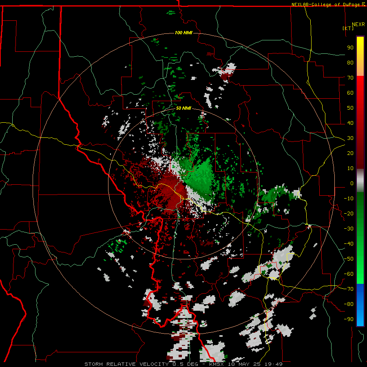Click the 100 NMI range ring label
This screenshot has height=367, width=367.
(x=183, y=33)
